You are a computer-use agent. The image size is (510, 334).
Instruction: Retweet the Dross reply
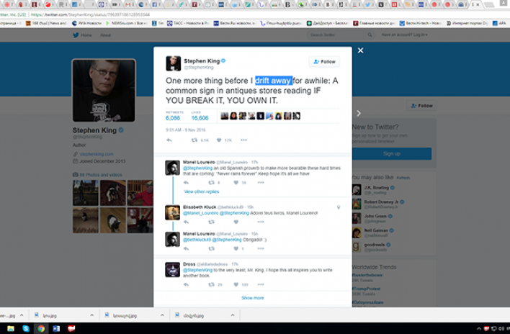[211, 284]
